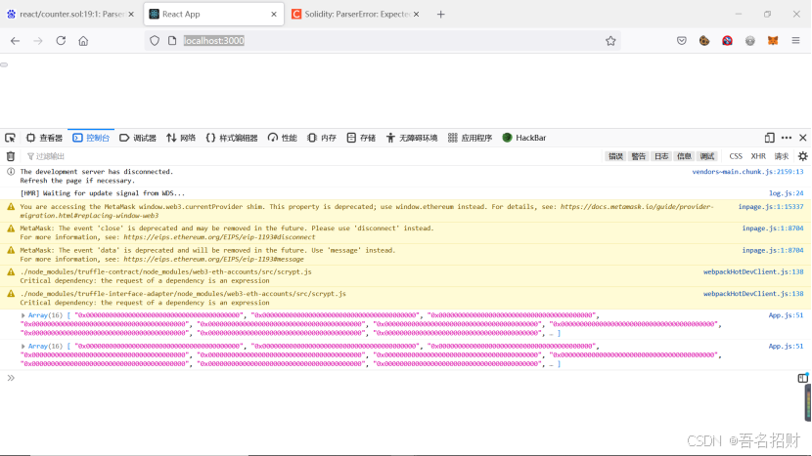This screenshot has width=812, height=456.
Task: Switch to Solidity ParserError tab
Action: pos(357,15)
